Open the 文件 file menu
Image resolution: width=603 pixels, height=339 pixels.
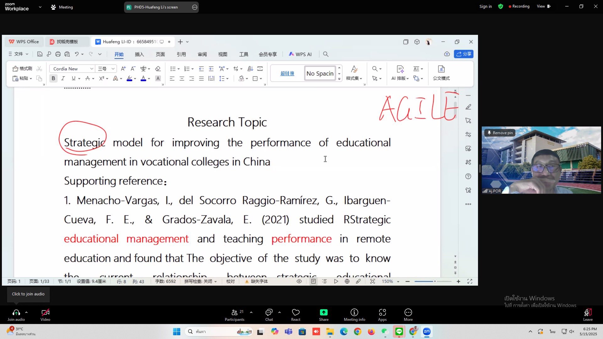click(x=18, y=54)
